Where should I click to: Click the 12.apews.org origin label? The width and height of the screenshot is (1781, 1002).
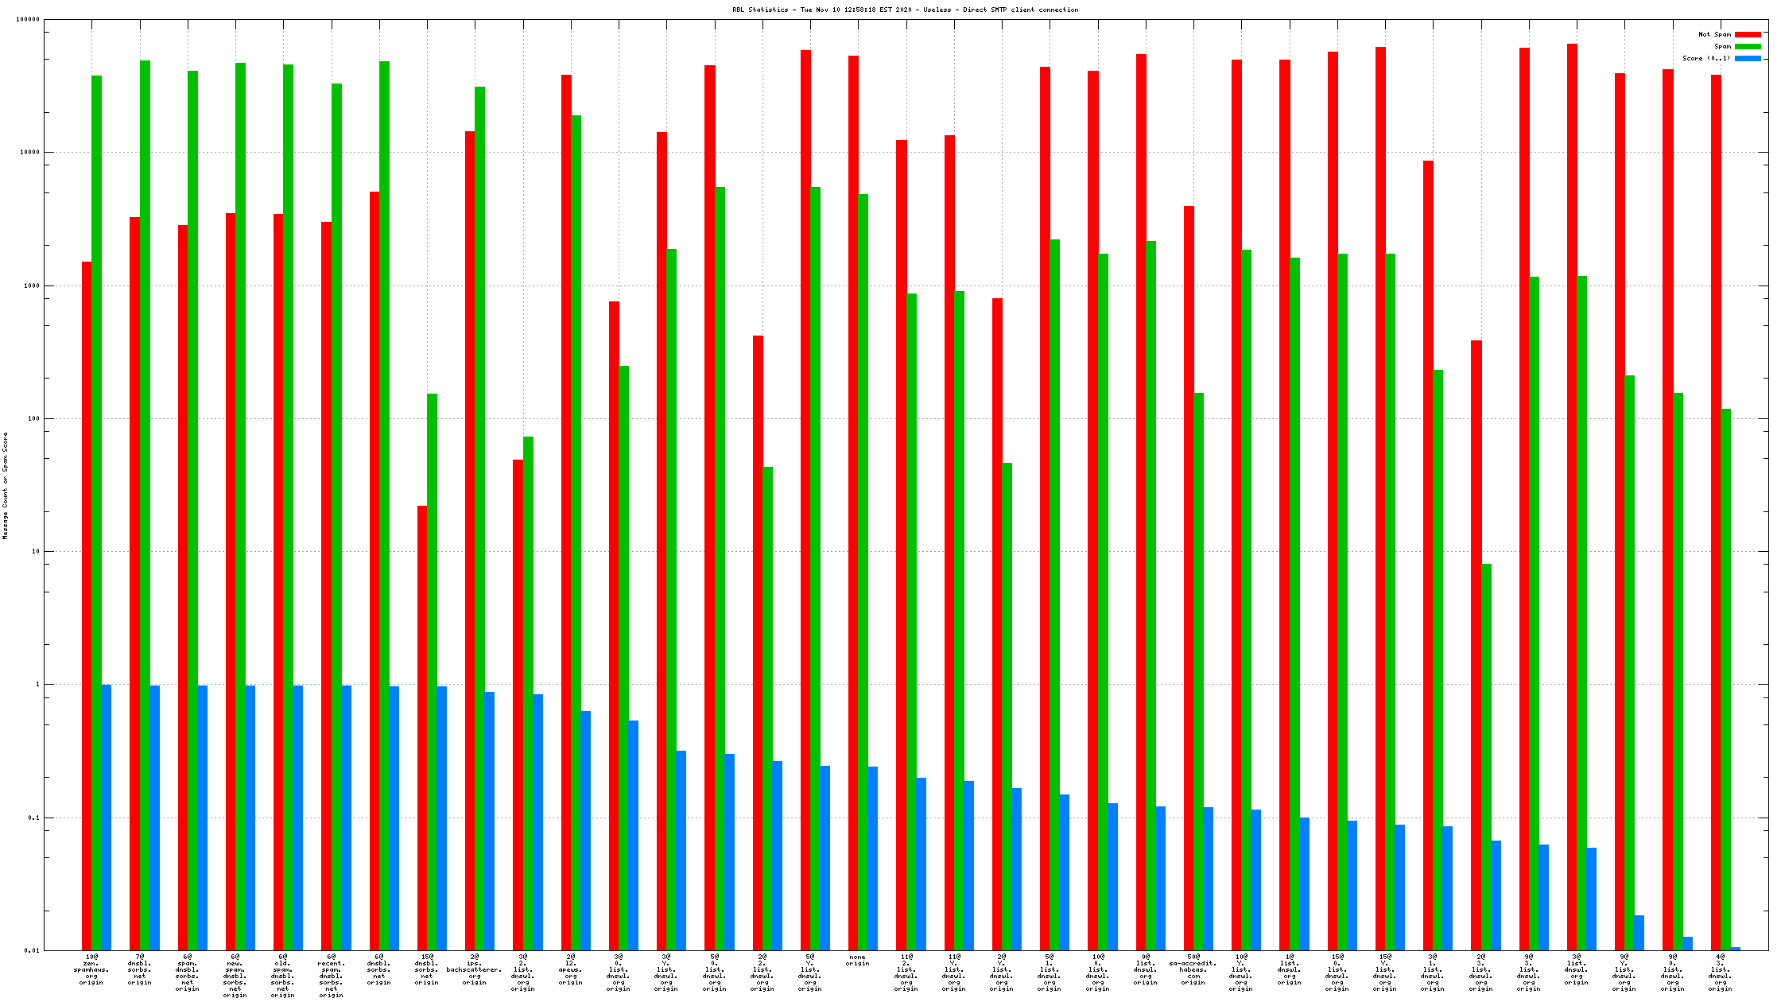tap(571, 969)
